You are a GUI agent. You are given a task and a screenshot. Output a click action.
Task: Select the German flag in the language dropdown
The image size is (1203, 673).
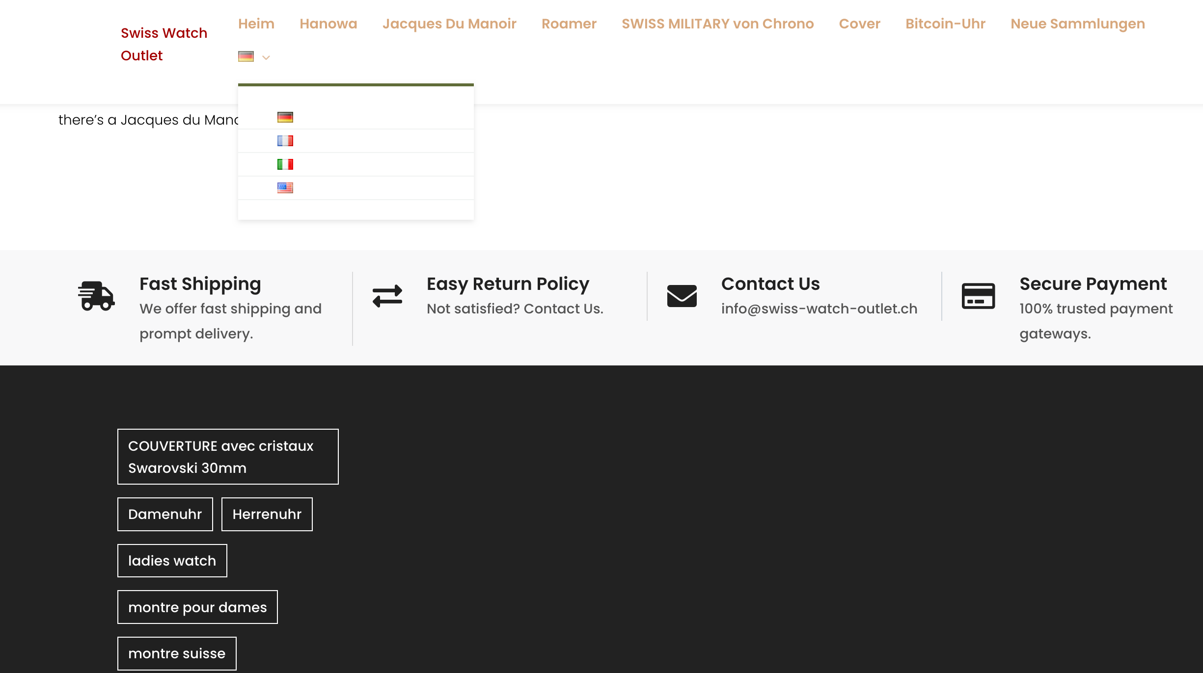[285, 117]
